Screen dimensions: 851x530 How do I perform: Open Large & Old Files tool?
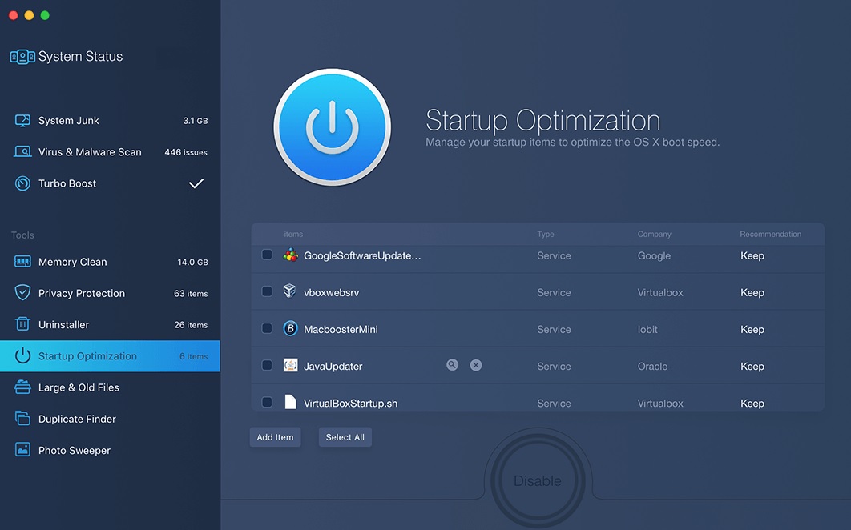(x=110, y=387)
